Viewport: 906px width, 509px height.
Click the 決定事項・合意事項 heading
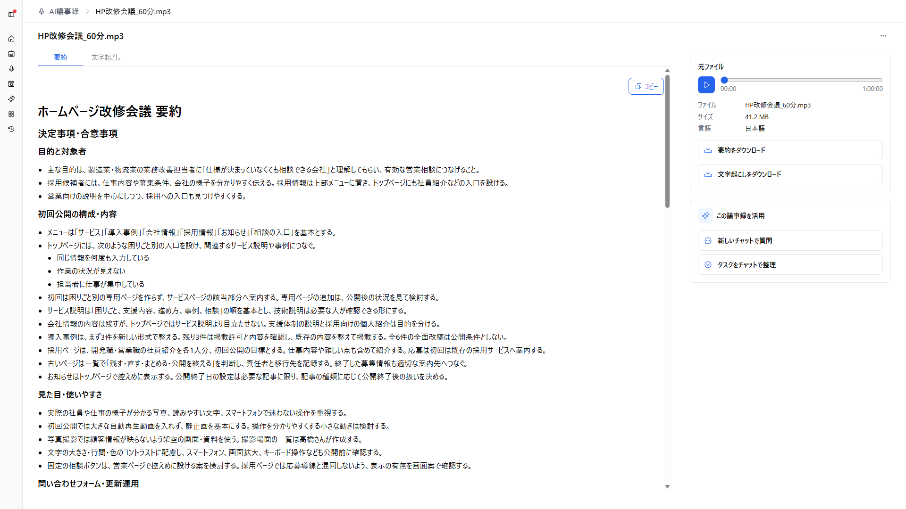tap(78, 134)
